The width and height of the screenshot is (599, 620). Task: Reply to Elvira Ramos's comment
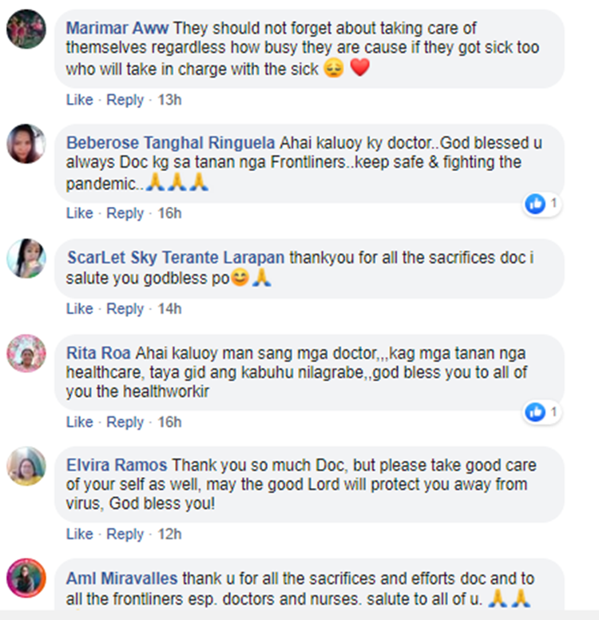125,534
